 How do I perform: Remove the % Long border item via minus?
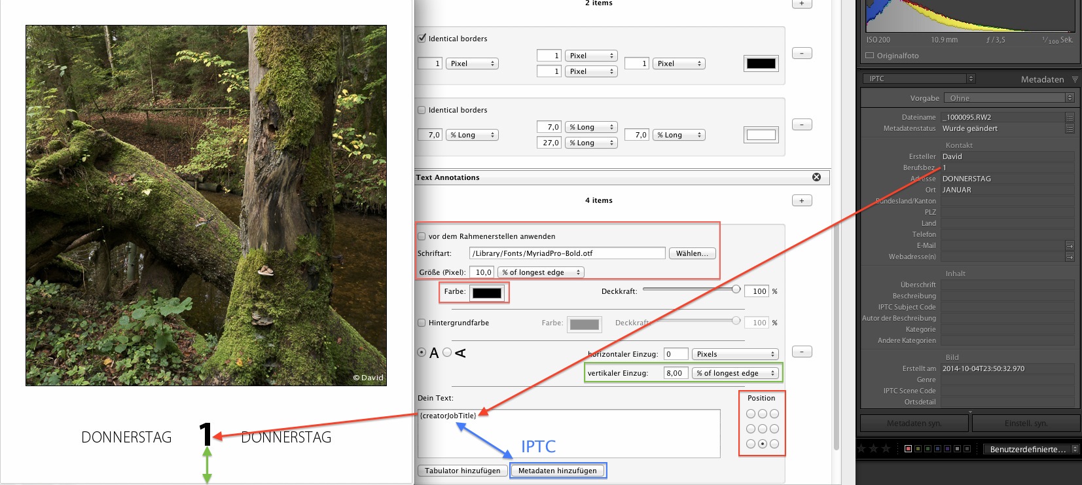click(x=802, y=124)
